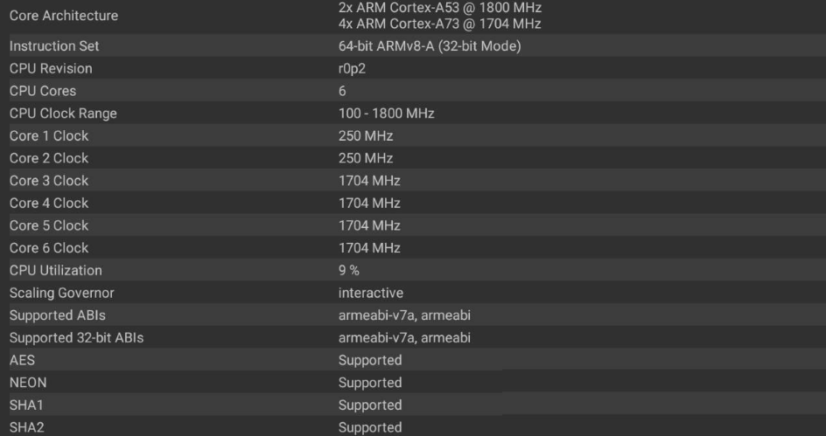Select the Supported 32-bit ABIs row
The width and height of the screenshot is (826, 436).
point(413,337)
